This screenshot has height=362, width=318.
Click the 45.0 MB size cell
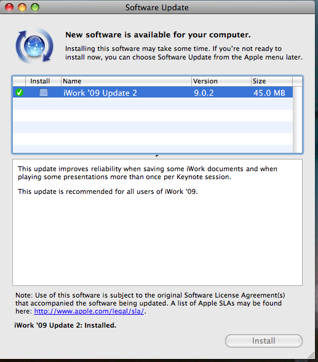click(269, 93)
